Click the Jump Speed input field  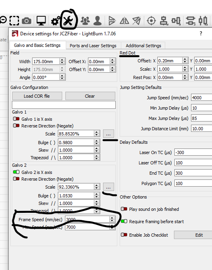click(x=202, y=98)
